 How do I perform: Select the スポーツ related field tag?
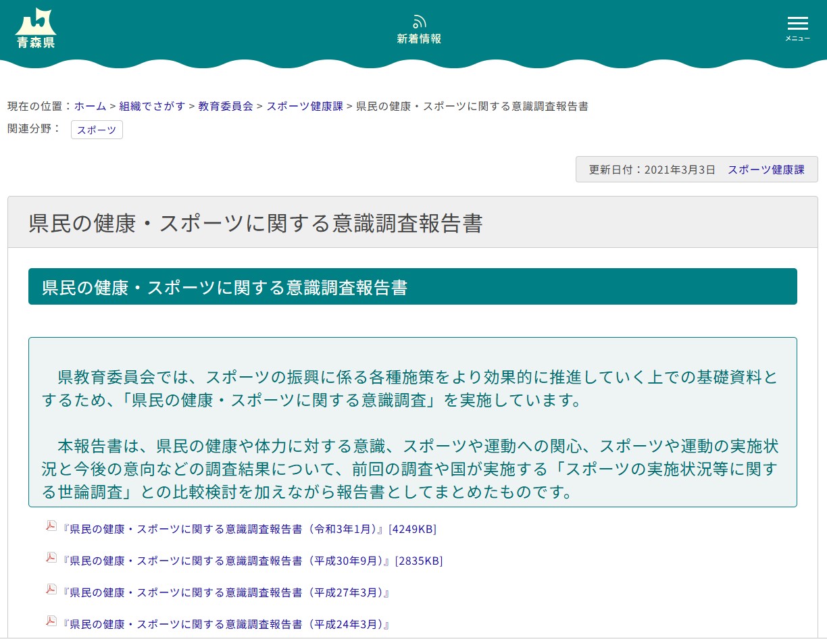click(97, 130)
